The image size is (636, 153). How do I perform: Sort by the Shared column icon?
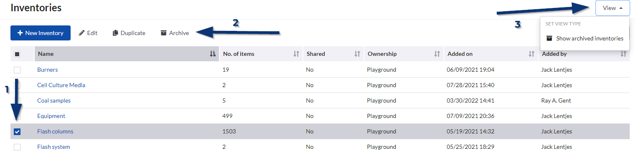coord(357,54)
